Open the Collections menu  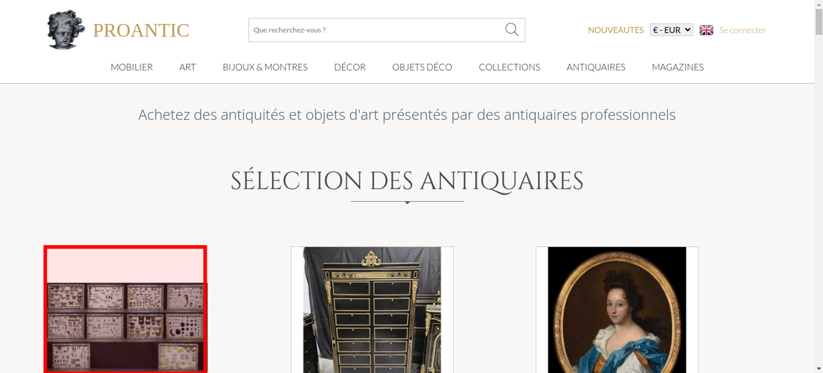click(x=509, y=67)
